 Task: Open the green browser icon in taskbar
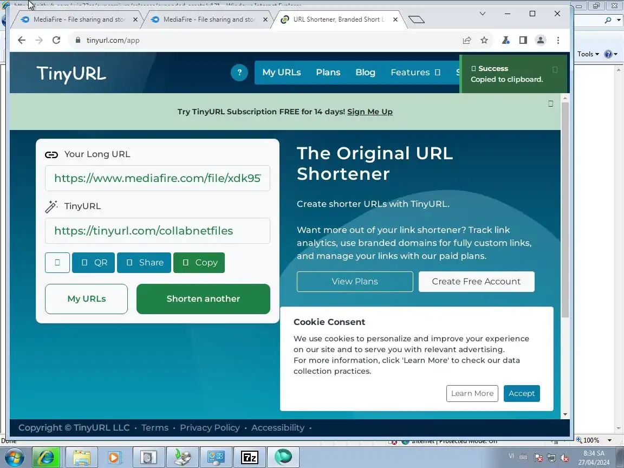283,457
